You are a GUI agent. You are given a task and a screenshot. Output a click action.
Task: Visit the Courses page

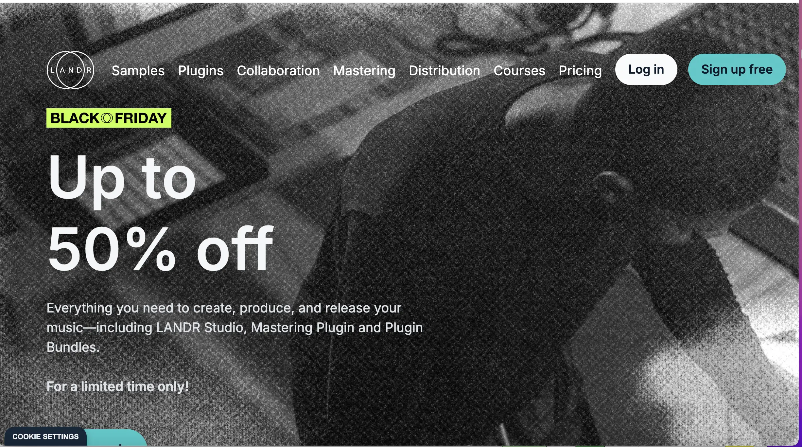click(519, 70)
